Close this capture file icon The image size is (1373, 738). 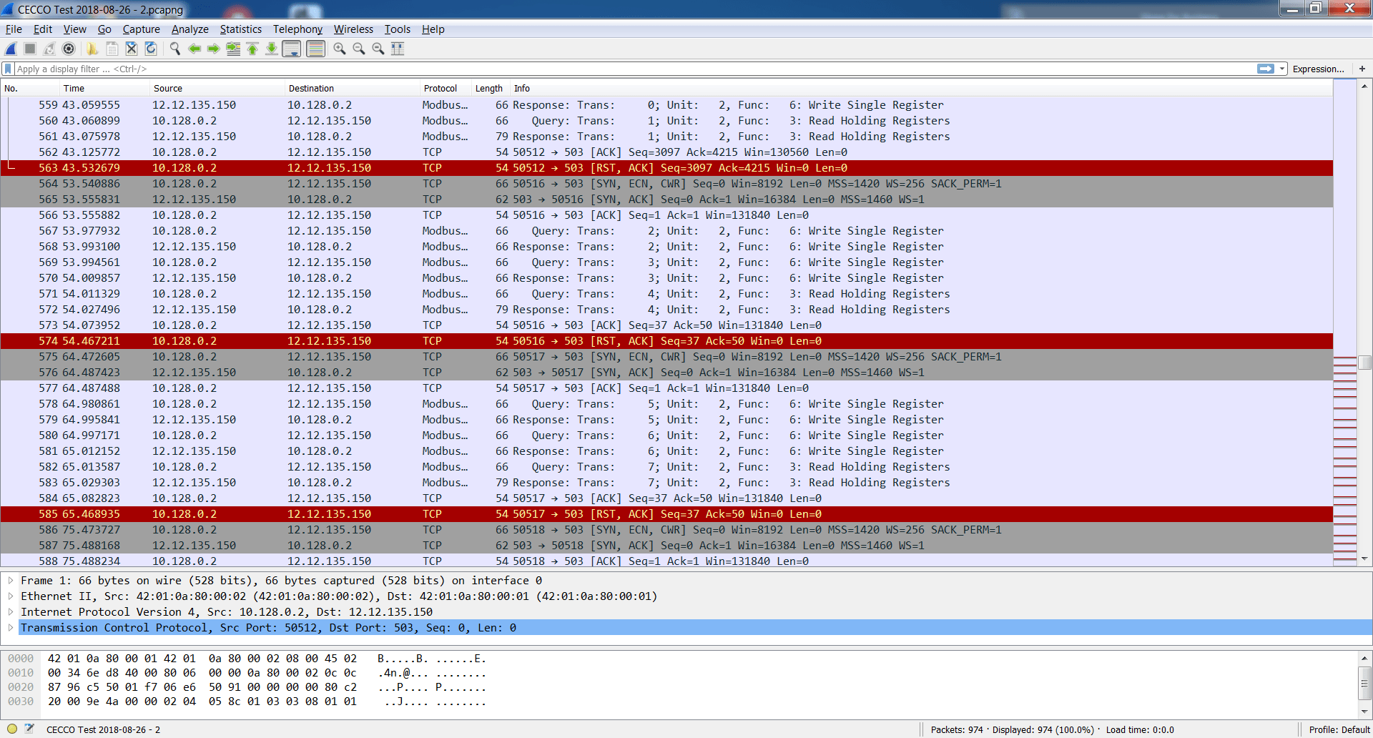[132, 49]
